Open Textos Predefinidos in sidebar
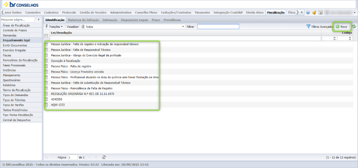 pos(21,110)
